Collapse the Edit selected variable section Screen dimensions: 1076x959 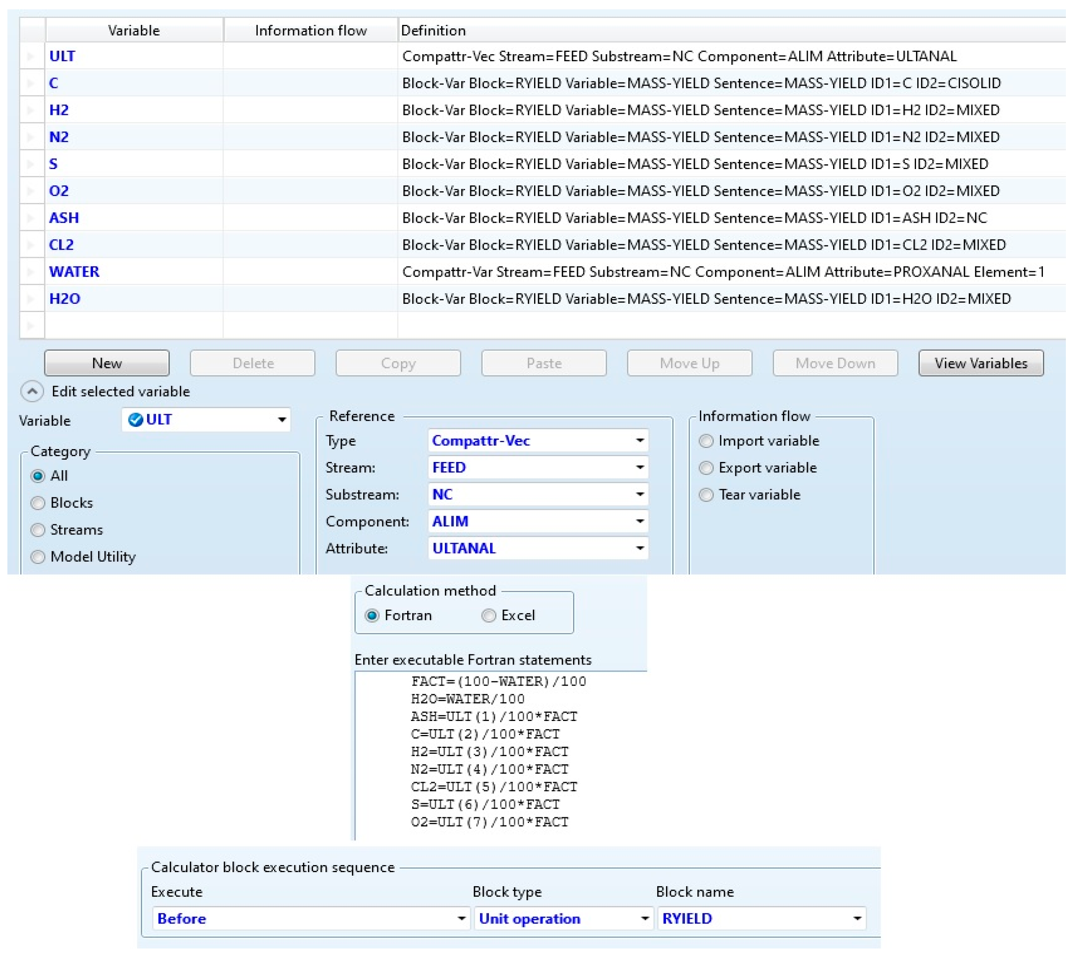[x=32, y=391]
